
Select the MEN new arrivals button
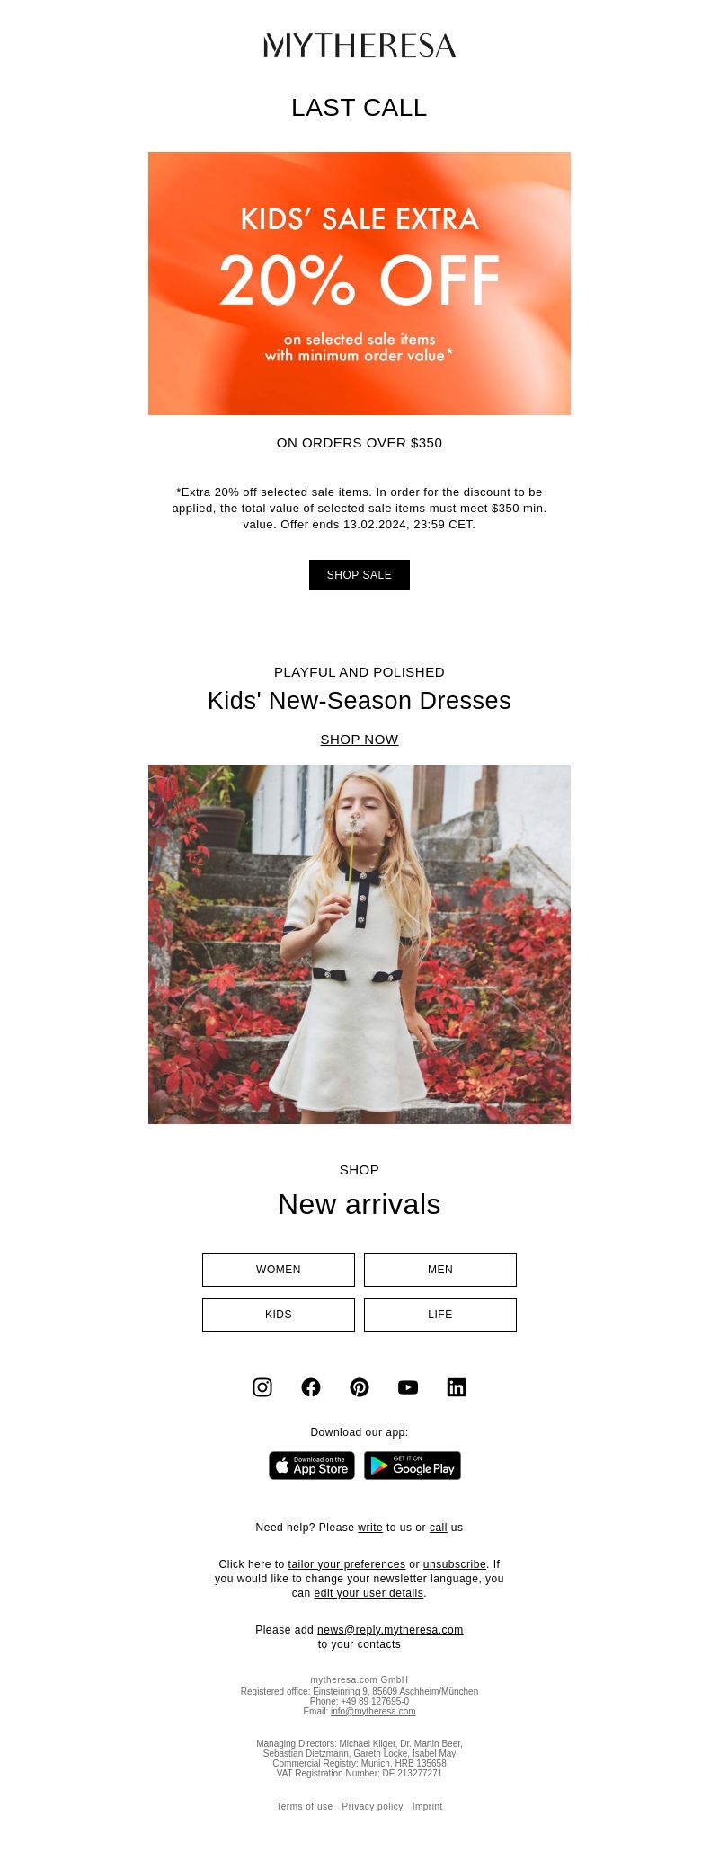[x=440, y=1270]
